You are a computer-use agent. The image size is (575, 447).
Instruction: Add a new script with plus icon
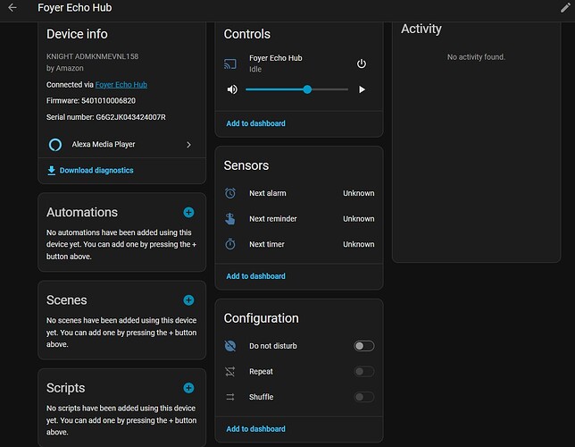[188, 388]
